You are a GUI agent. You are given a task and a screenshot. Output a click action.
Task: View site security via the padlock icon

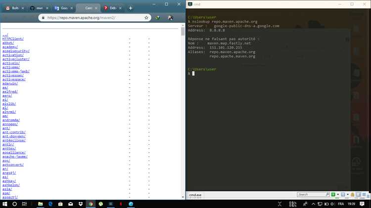point(43,18)
